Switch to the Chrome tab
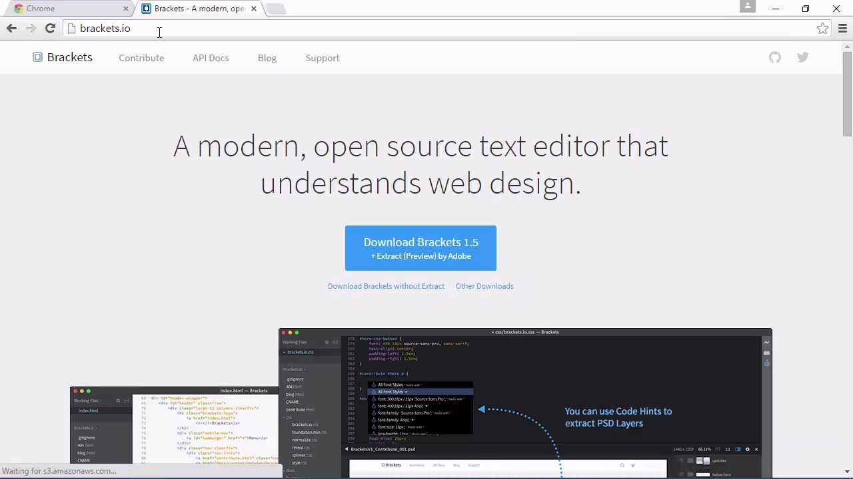 coord(69,9)
